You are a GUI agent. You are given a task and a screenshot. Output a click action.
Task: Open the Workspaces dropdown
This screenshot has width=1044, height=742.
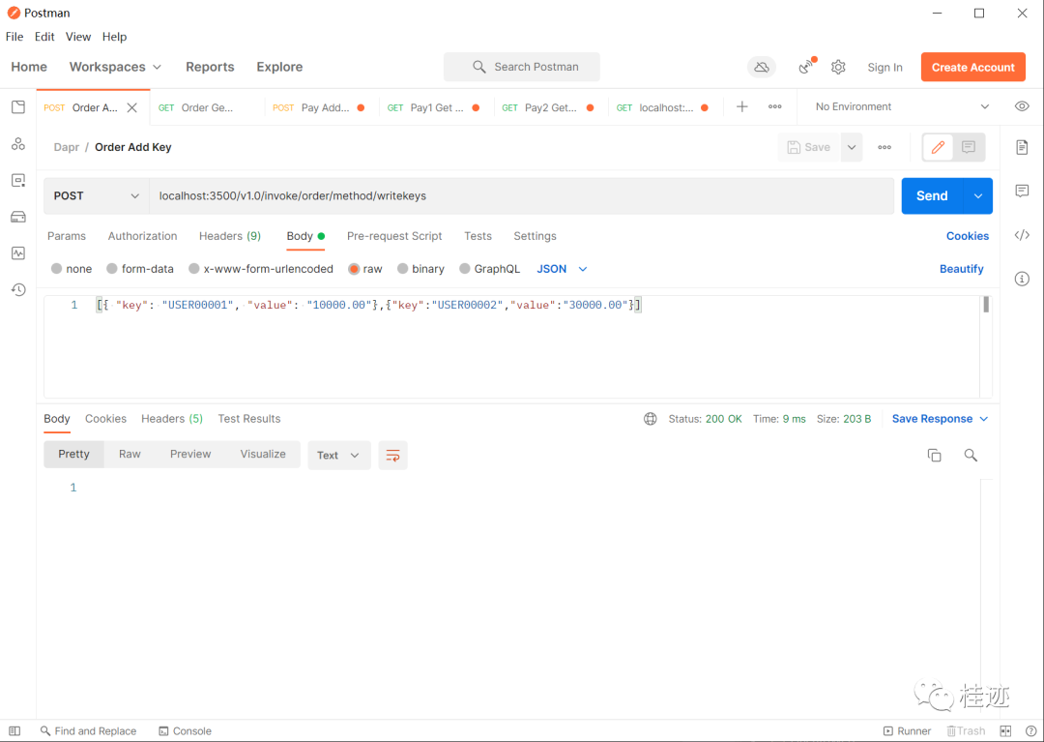coord(115,67)
